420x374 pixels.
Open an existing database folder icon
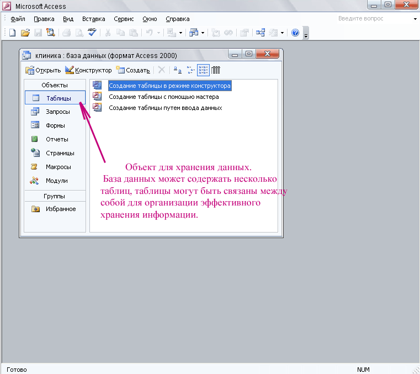tap(25, 33)
